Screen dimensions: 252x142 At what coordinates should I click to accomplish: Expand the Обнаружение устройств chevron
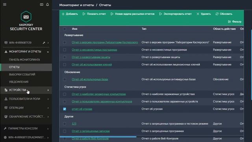(48, 117)
